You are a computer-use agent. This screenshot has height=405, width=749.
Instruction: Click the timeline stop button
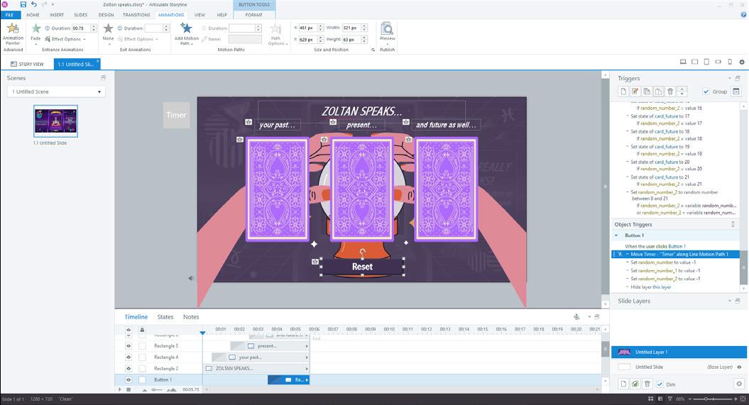[x=129, y=389]
